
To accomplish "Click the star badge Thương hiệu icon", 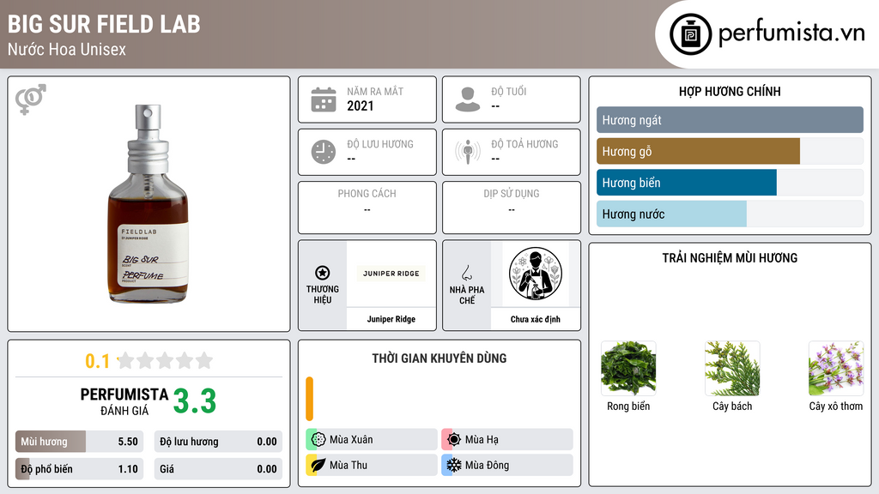I will click(x=323, y=273).
